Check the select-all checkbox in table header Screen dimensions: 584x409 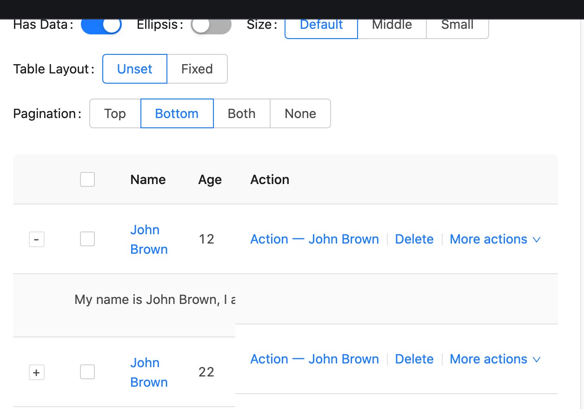tap(87, 179)
